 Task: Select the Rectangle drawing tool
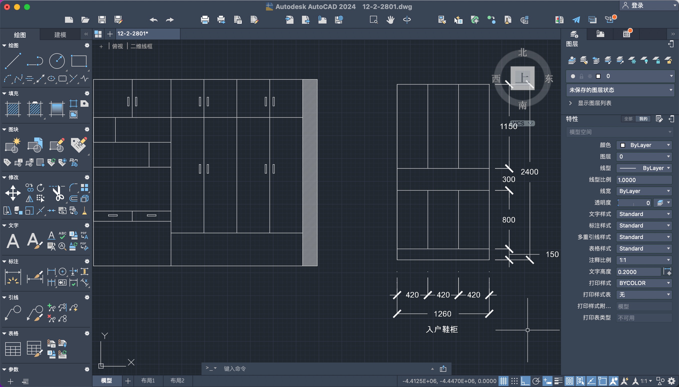(x=79, y=61)
